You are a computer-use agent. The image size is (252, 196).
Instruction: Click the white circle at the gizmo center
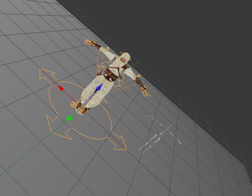(82, 108)
